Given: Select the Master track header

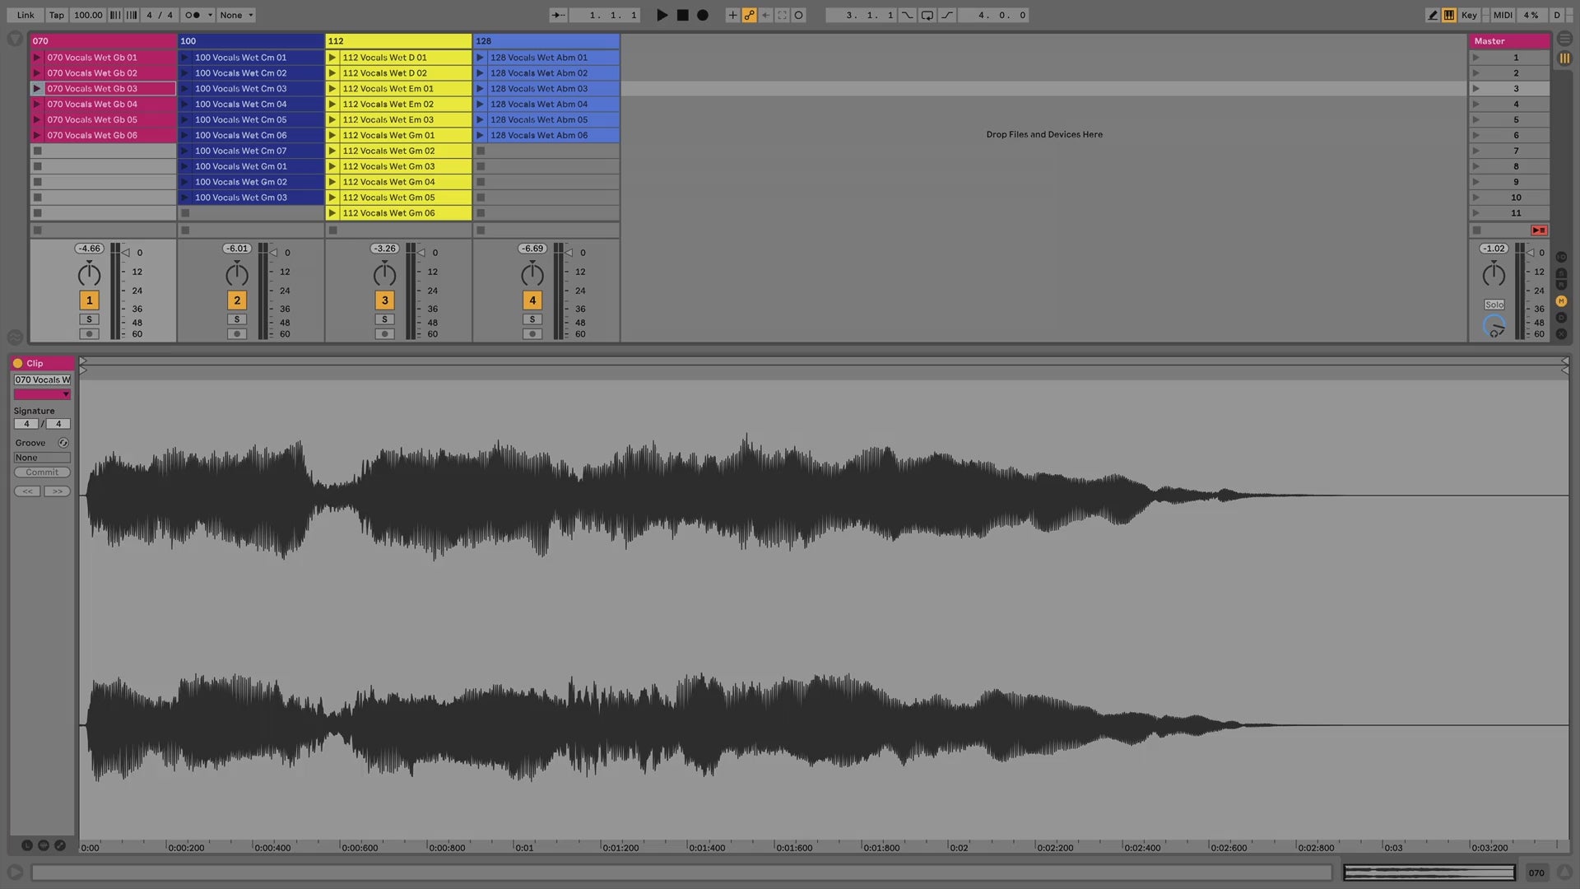Looking at the screenshot, I should pos(1510,40).
